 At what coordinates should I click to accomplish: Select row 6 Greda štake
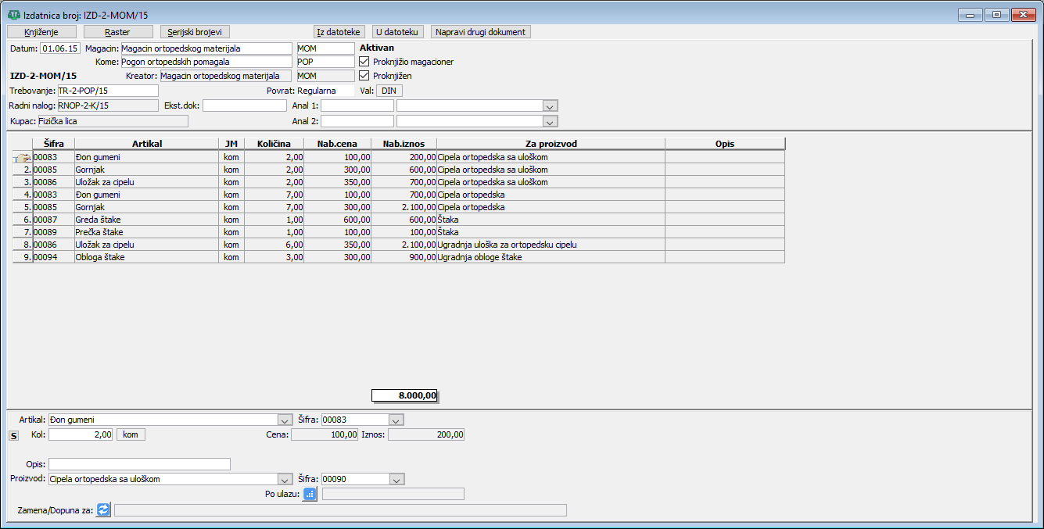(145, 220)
